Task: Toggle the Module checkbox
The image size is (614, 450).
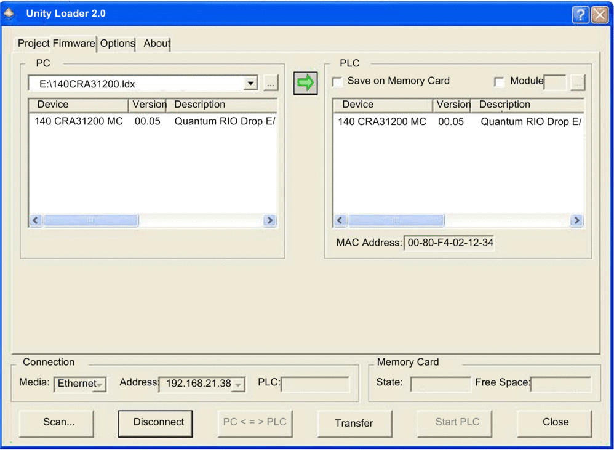Action: pyautogui.click(x=499, y=81)
